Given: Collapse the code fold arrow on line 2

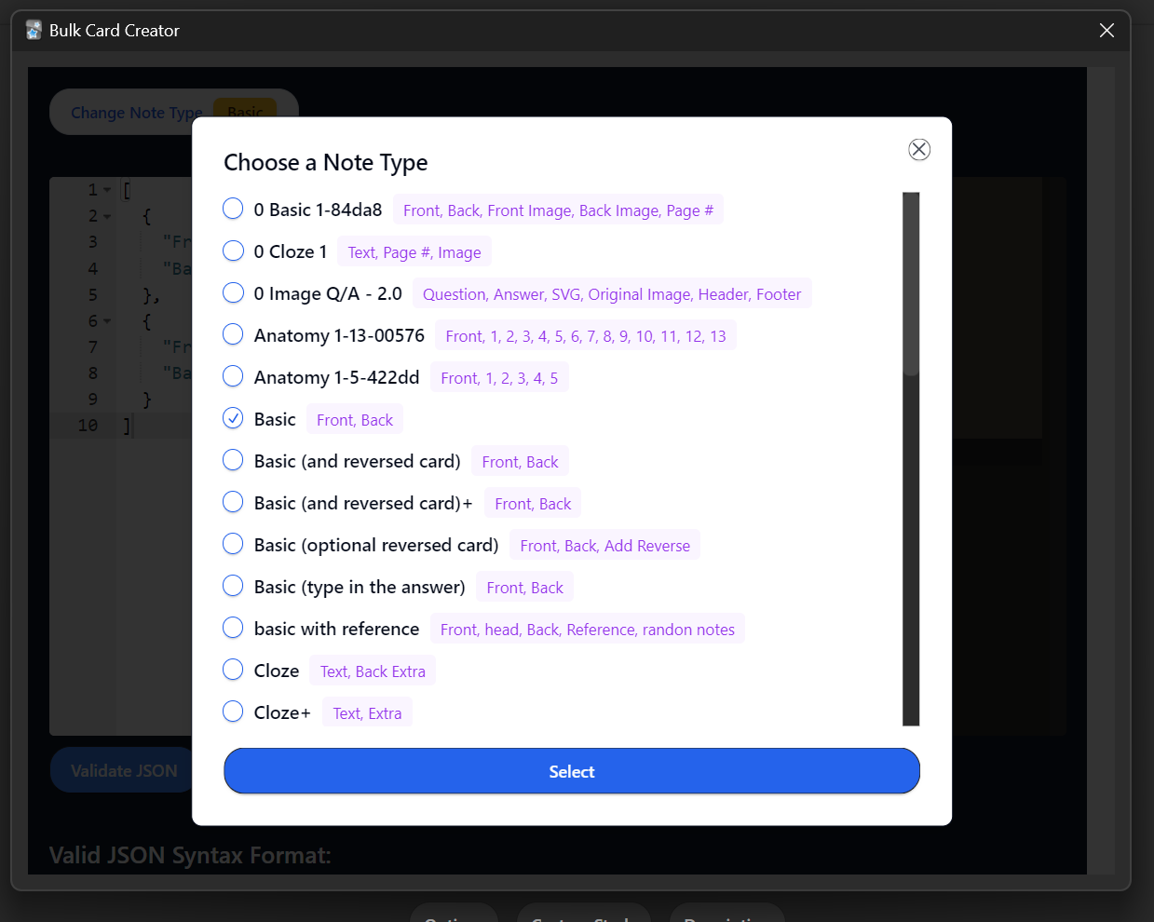Looking at the screenshot, I should (x=107, y=216).
